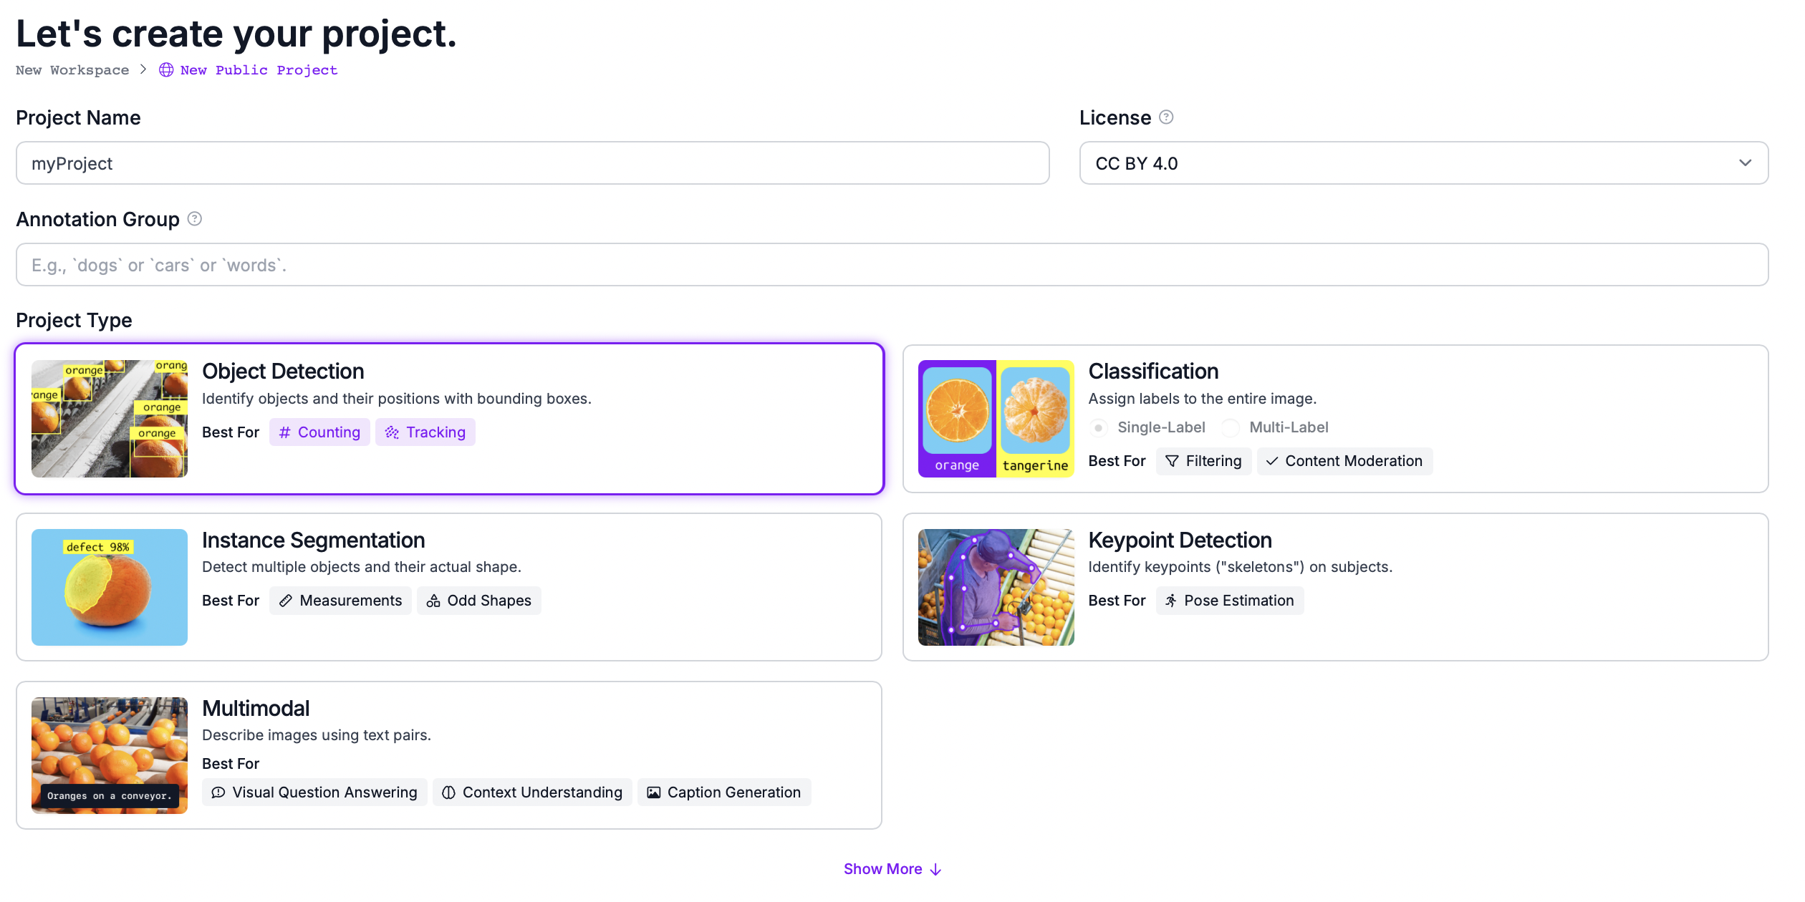1805x902 pixels.
Task: Select the Single-Label radio option
Action: point(1098,428)
